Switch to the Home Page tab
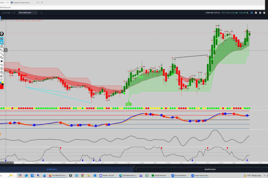The width and height of the screenshot is (268, 178). (x=6, y=13)
